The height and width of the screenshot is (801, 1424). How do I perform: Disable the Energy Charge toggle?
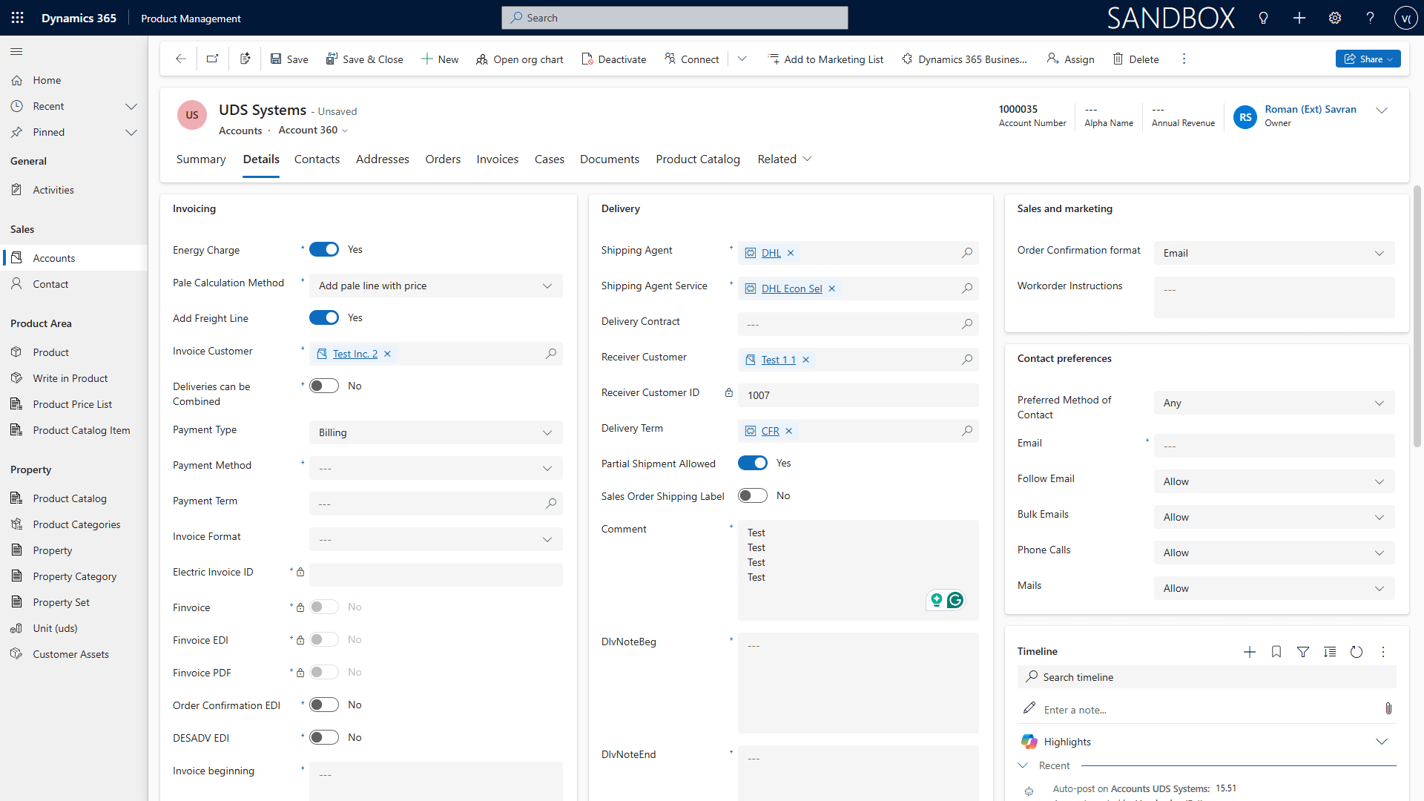[324, 249]
